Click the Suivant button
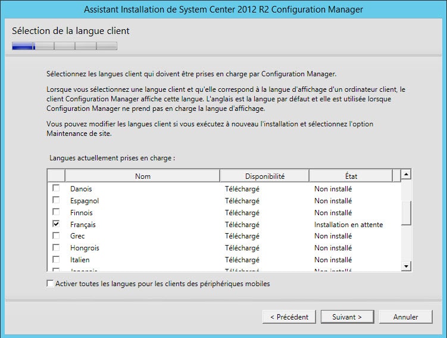 coord(347,317)
